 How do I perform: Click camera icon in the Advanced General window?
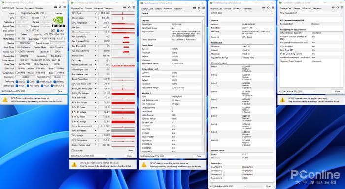click(194, 8)
